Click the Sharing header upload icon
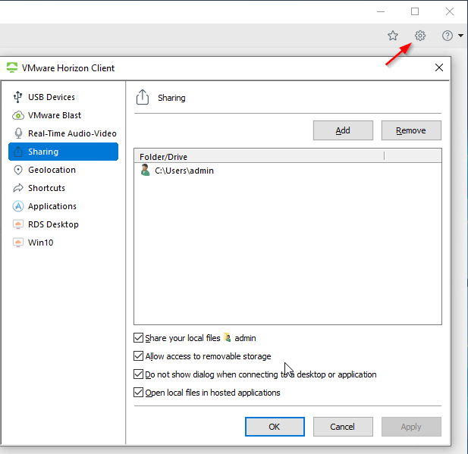Image resolution: width=468 pixels, height=454 pixels. [143, 97]
